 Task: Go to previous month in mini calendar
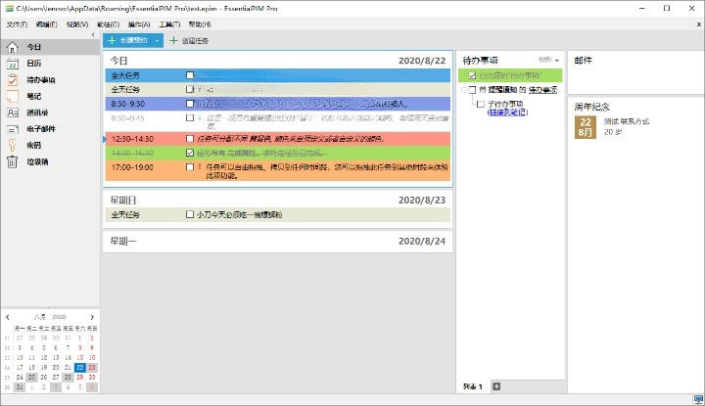[x=8, y=317]
